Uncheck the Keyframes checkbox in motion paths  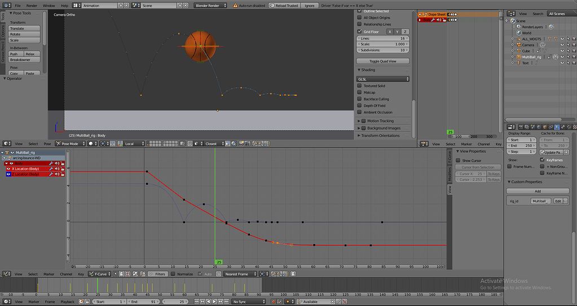542,160
